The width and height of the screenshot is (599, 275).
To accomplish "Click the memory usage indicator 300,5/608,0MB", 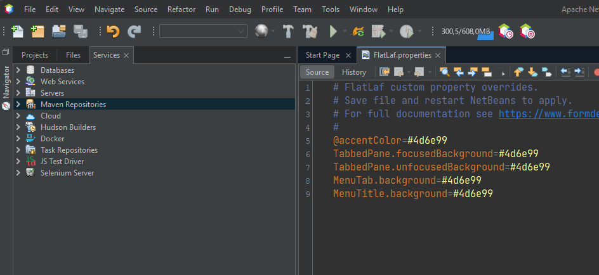I will (467, 32).
